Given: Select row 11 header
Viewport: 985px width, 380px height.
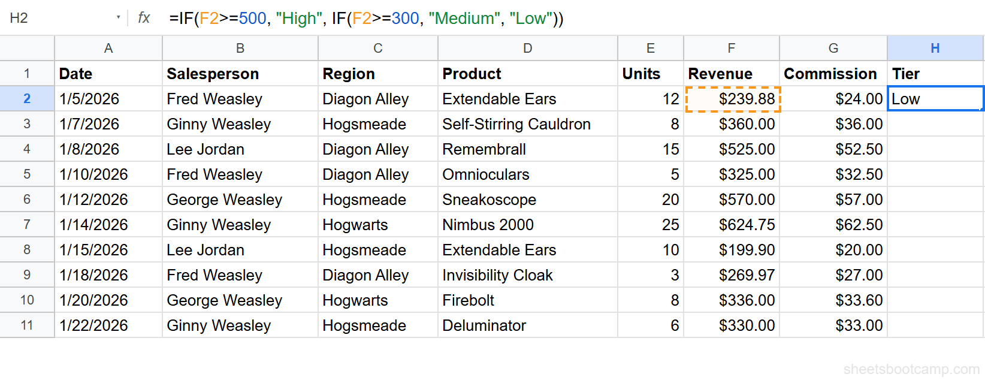Looking at the screenshot, I should point(26,325).
